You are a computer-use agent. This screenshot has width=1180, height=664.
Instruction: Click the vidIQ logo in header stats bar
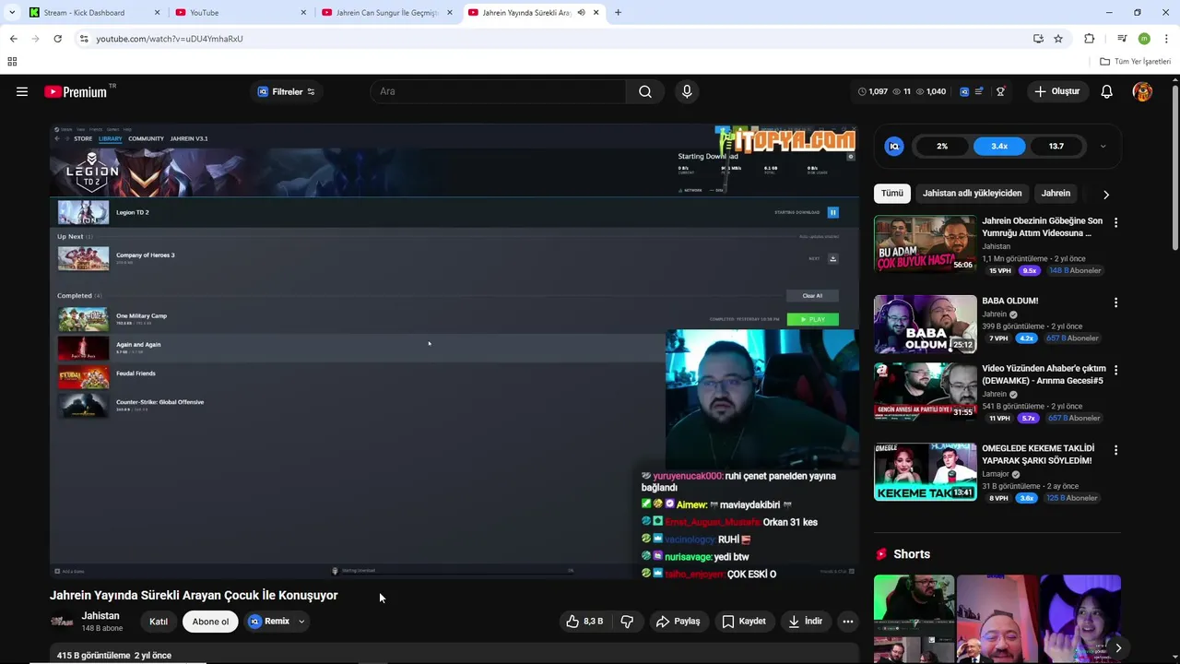[x=964, y=91]
